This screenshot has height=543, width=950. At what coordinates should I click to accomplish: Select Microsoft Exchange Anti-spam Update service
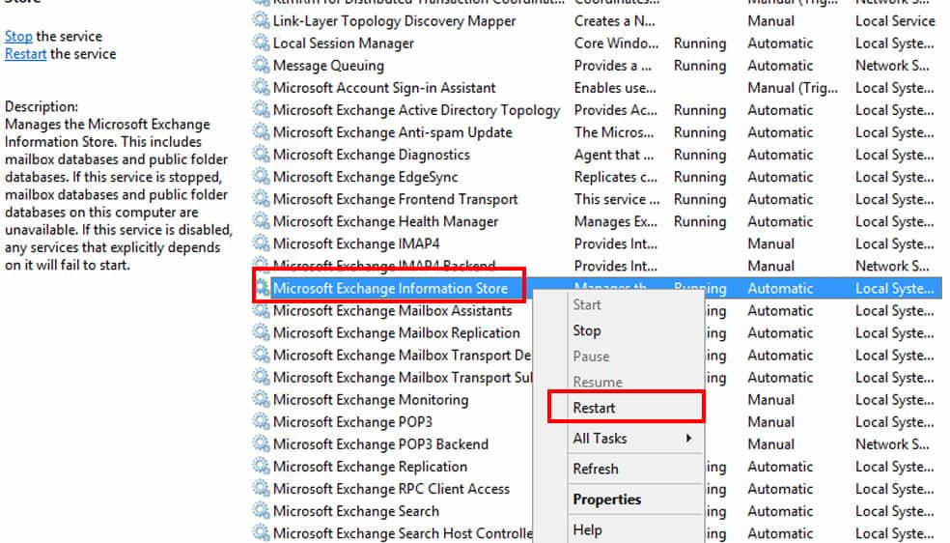(x=393, y=132)
